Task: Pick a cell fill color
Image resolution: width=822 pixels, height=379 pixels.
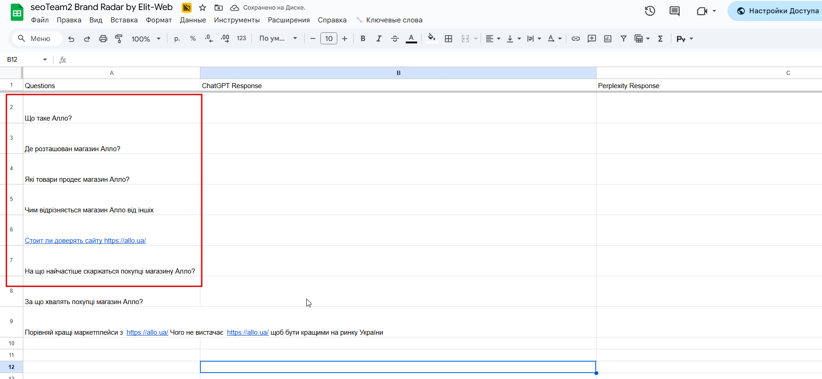Action: pyautogui.click(x=431, y=39)
